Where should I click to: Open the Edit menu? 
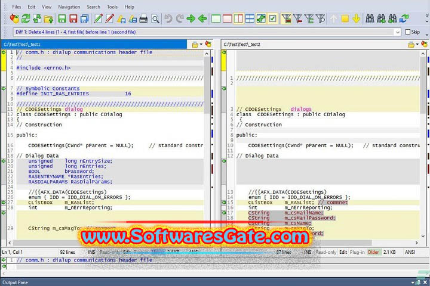click(31, 7)
